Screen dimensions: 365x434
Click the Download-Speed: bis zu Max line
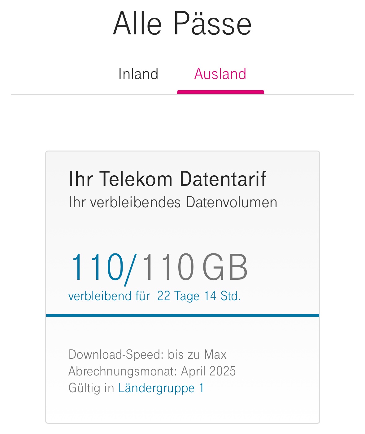coord(147,354)
